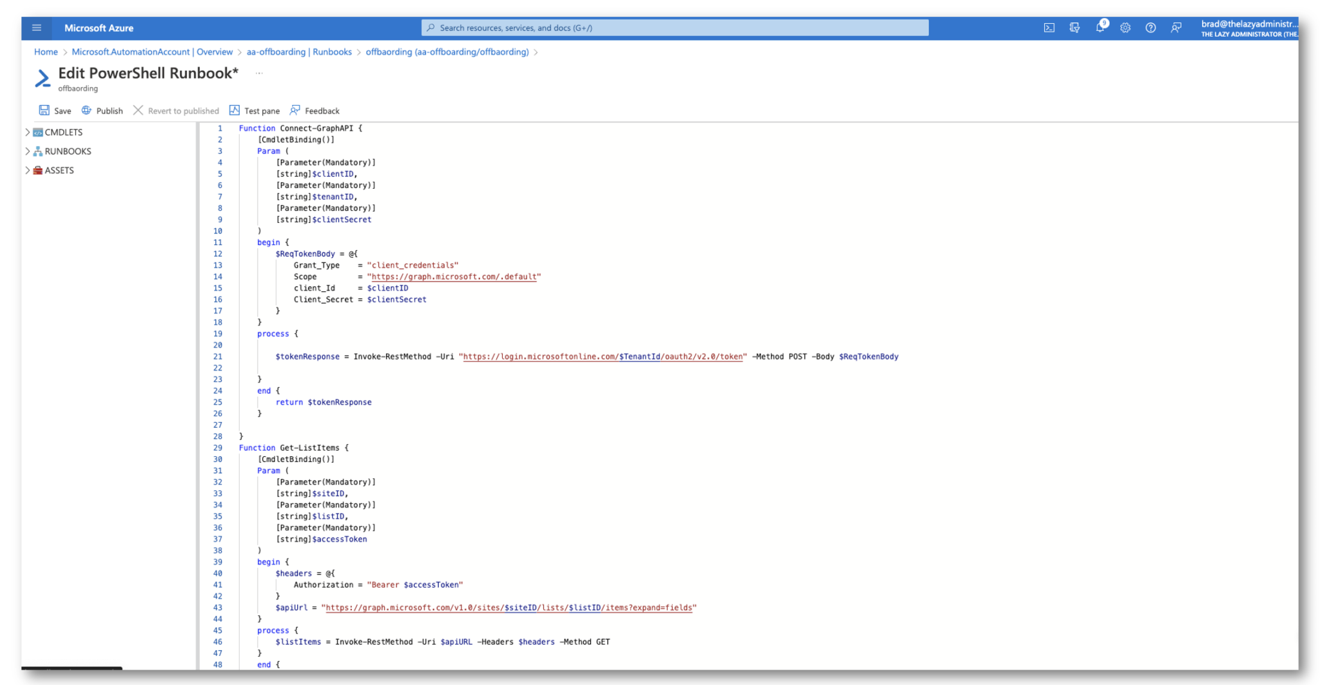Image resolution: width=1320 pixels, height=685 pixels.
Task: Click the RUNBOOKS hierarchy icon
Action: click(x=38, y=151)
